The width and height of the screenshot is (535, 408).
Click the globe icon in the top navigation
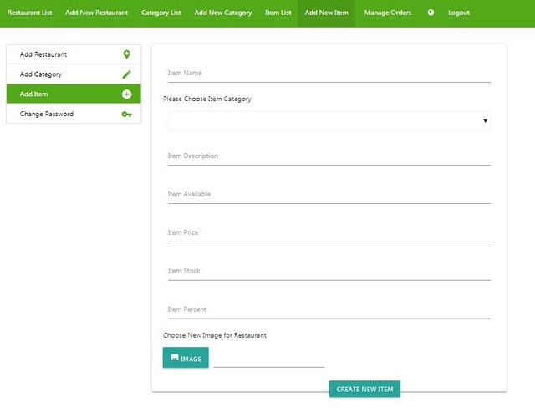431,13
